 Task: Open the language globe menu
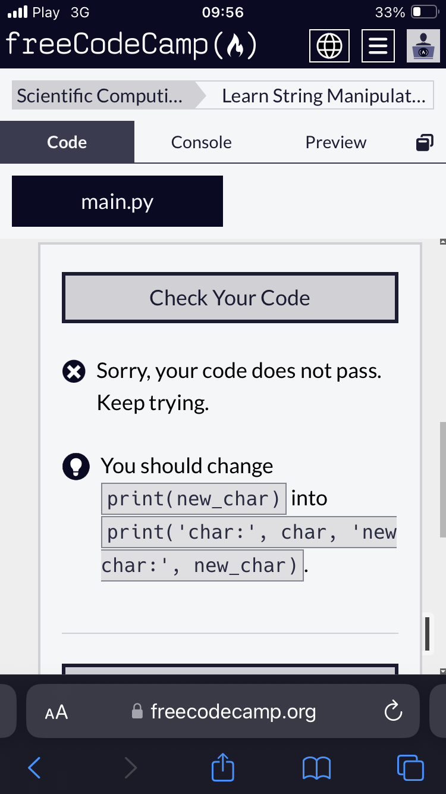(330, 46)
